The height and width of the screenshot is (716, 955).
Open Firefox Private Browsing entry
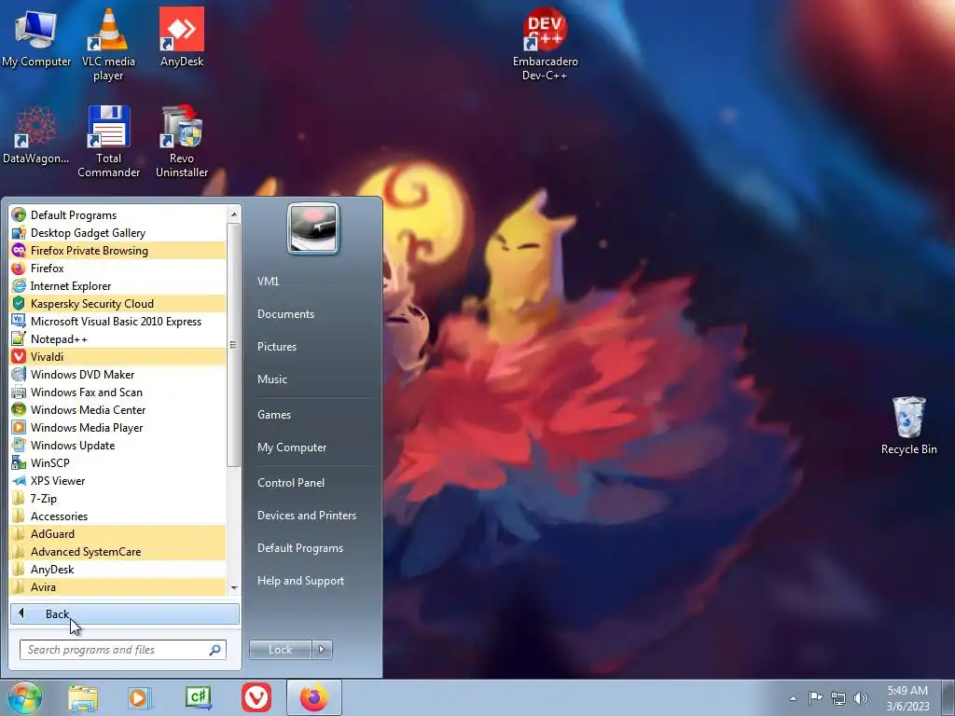pos(118,250)
